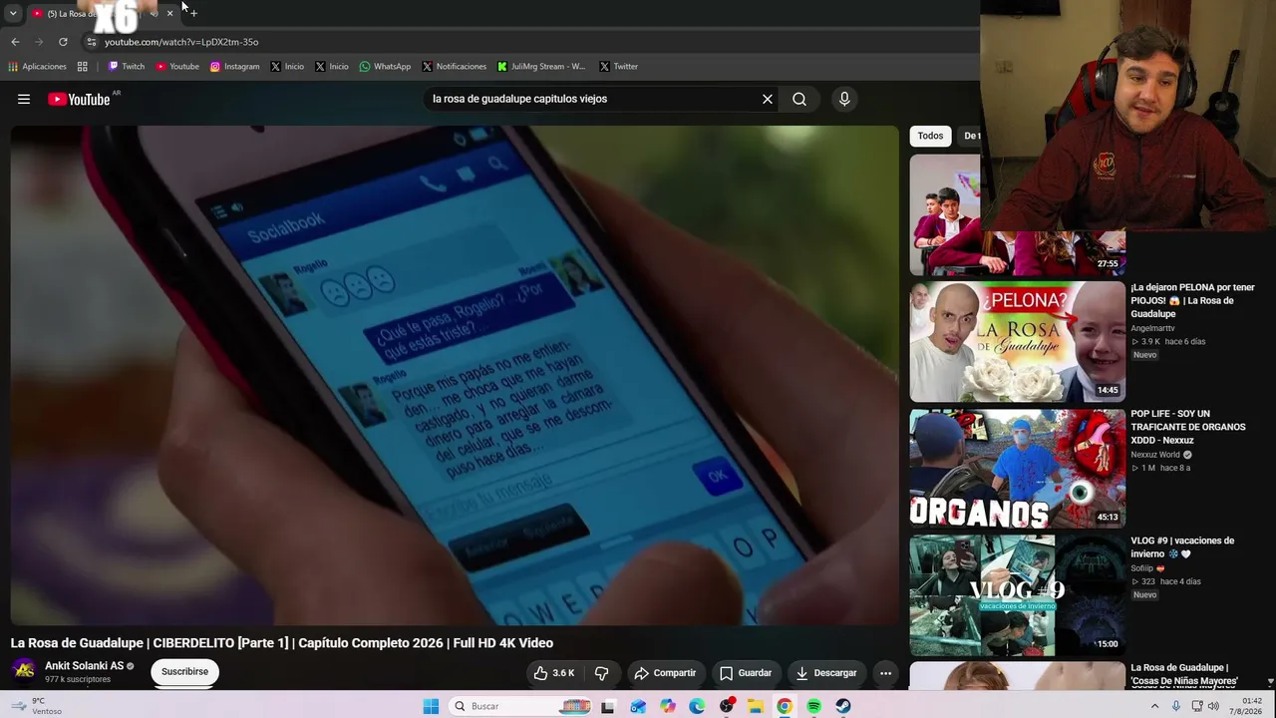Open File Explorer from the taskbar
1276x718 pixels.
pyautogui.click(x=756, y=706)
